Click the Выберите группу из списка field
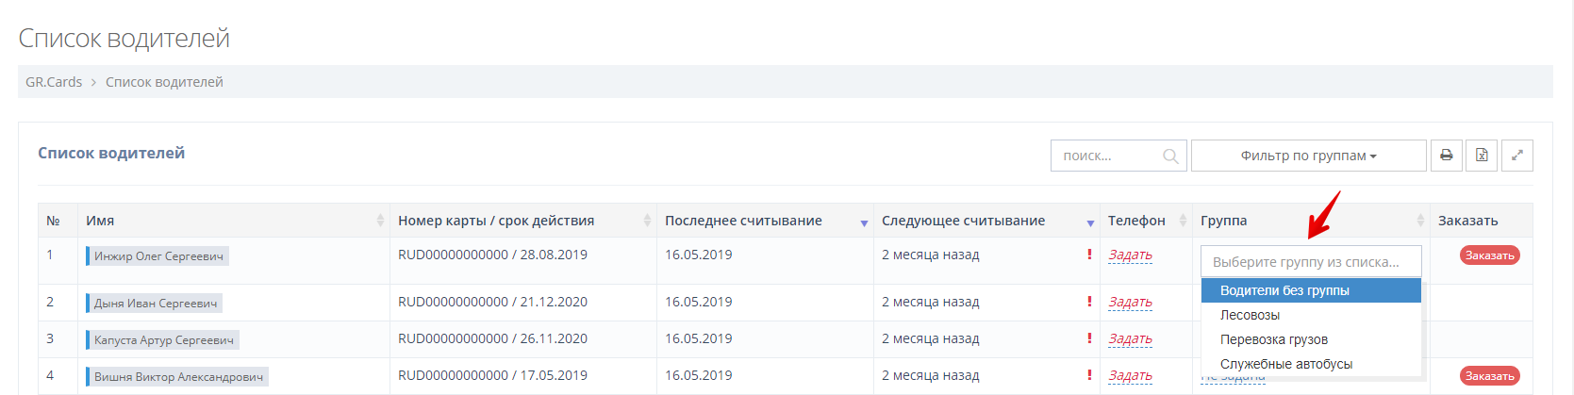 pyautogui.click(x=1310, y=262)
